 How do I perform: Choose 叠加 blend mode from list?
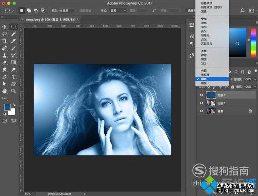[x=204, y=19]
